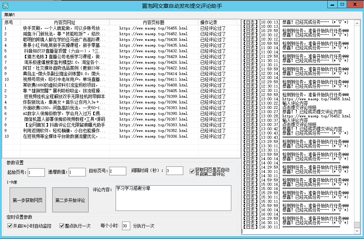Uncheck the 整点执行一次 checkbox
The image size is (364, 239).
62,226
